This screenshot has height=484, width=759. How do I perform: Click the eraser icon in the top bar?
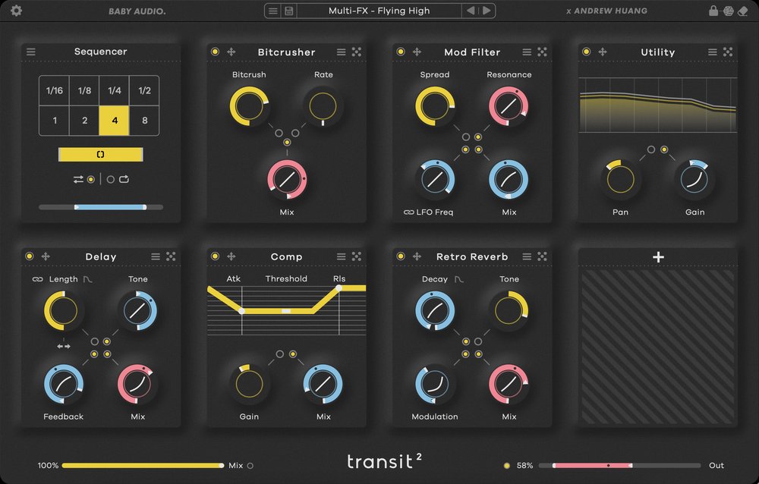tap(743, 11)
